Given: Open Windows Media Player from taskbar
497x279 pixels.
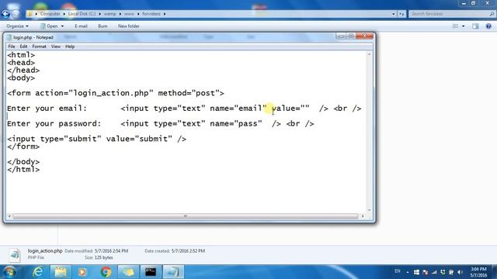Looking at the screenshot, I should pos(82,272).
